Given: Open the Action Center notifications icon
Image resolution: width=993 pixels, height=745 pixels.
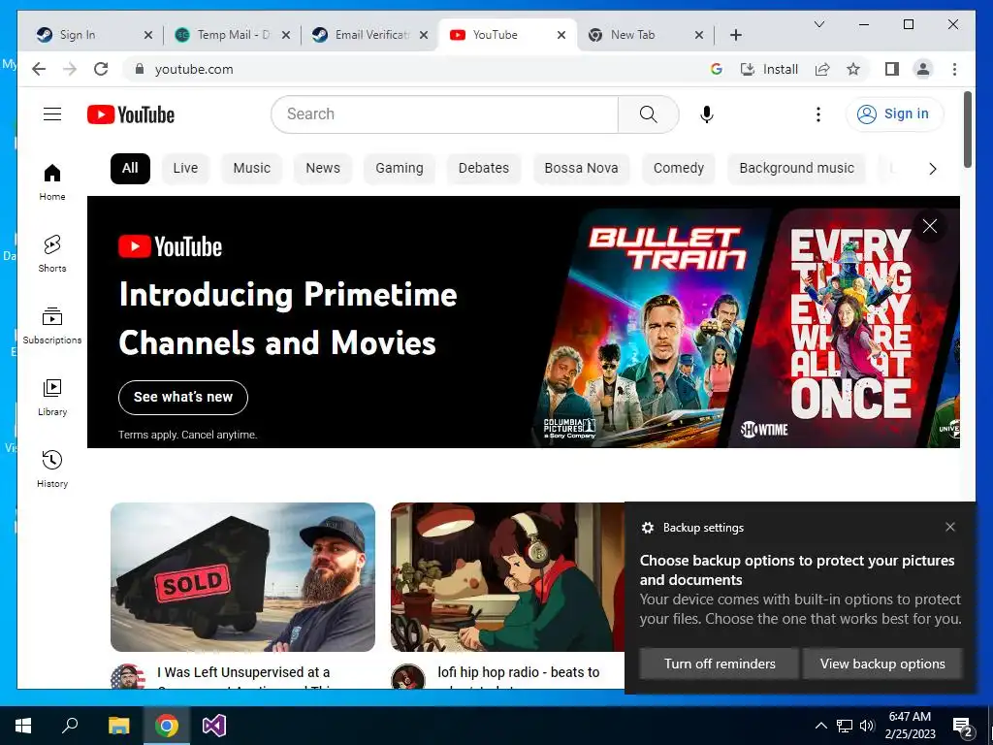Looking at the screenshot, I should [963, 727].
